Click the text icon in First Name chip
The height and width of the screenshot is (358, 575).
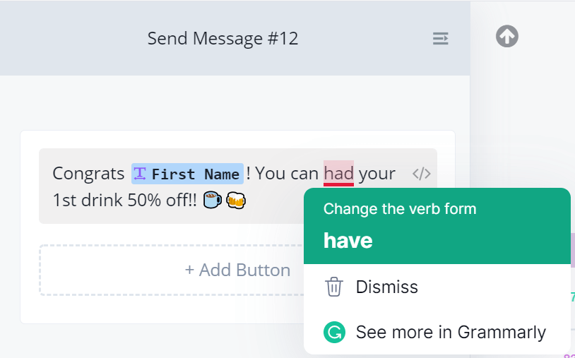[x=140, y=173]
